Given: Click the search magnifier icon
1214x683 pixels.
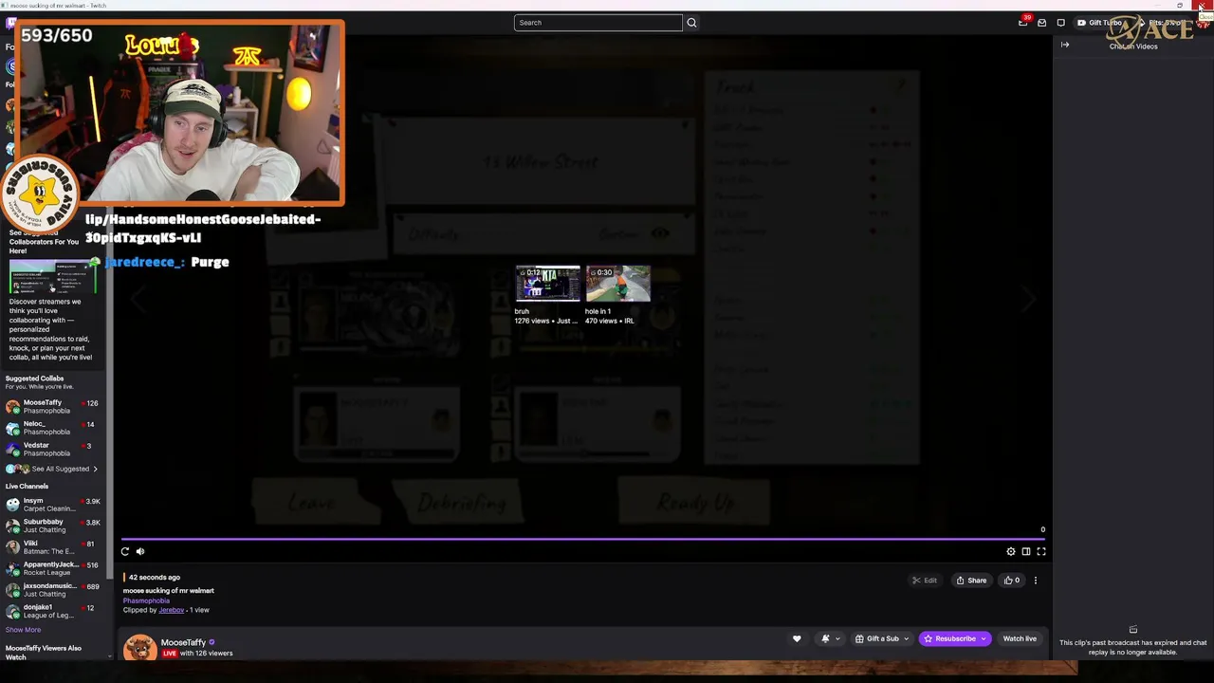Looking at the screenshot, I should coord(691,23).
